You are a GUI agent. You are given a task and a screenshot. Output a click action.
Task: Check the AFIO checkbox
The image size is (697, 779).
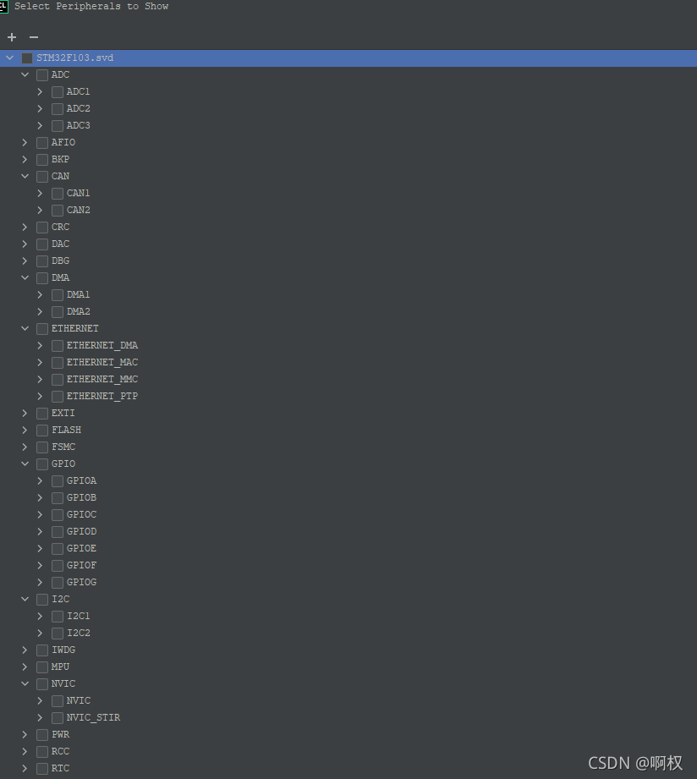(42, 143)
